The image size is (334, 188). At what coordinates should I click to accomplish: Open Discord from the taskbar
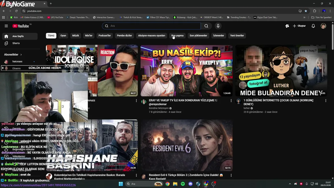[x=190, y=184]
